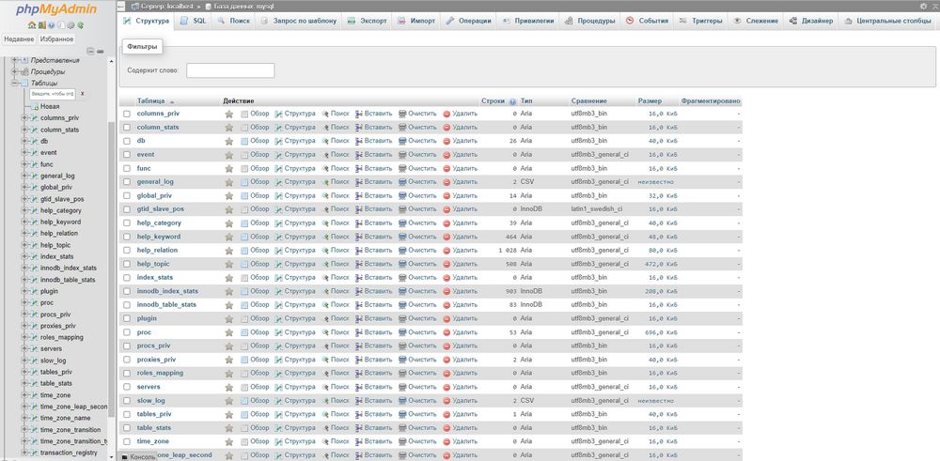
Task: Open the Дизайнер tab
Action: (x=811, y=21)
